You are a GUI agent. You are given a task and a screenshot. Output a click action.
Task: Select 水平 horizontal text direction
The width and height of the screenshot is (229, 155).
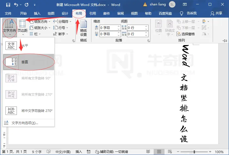pyautogui.click(x=29, y=46)
